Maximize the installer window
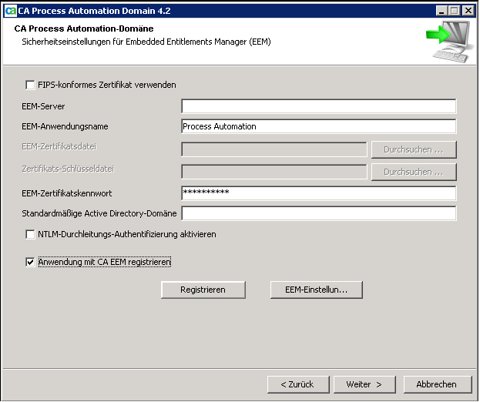Screen dimensions: 480x402 455,11
